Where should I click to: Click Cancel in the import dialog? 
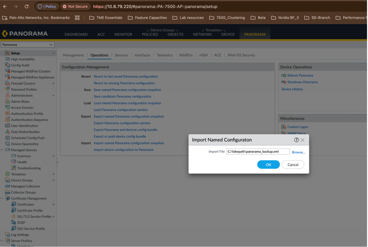[x=293, y=165]
